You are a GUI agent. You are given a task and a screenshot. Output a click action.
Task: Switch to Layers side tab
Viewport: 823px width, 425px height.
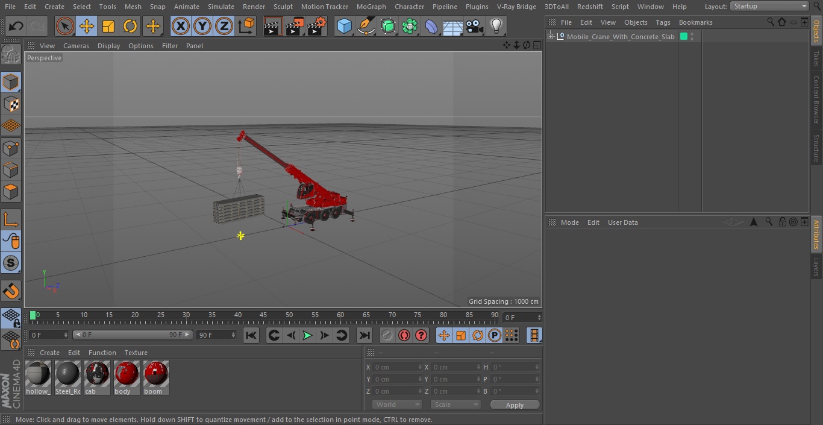point(816,266)
